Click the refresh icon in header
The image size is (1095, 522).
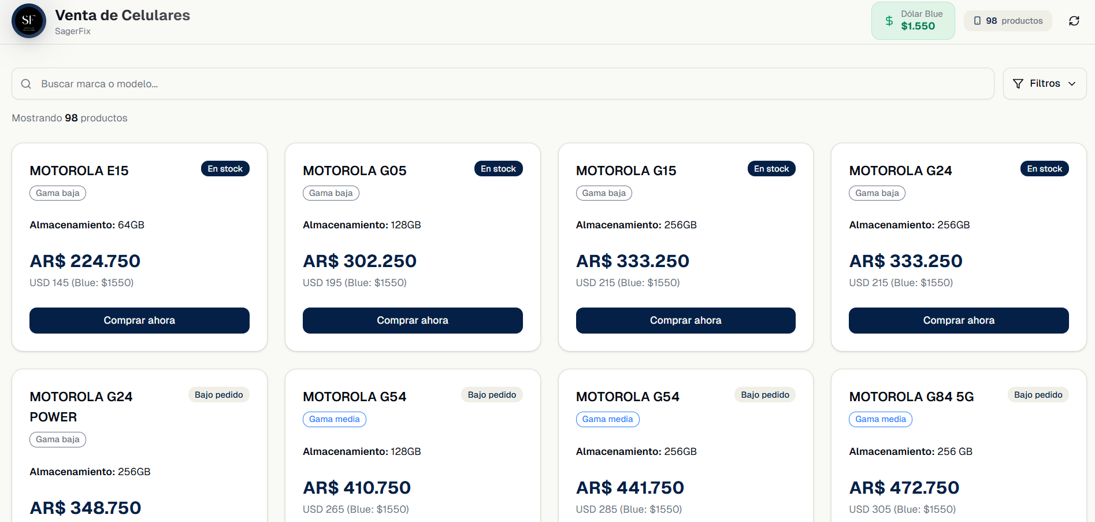pos(1074,21)
